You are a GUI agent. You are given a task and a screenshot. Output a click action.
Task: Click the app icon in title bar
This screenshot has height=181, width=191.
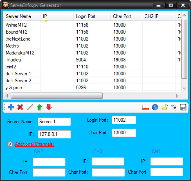point(5,5)
